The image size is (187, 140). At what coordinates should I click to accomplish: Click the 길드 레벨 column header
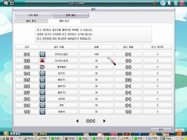click(128, 47)
